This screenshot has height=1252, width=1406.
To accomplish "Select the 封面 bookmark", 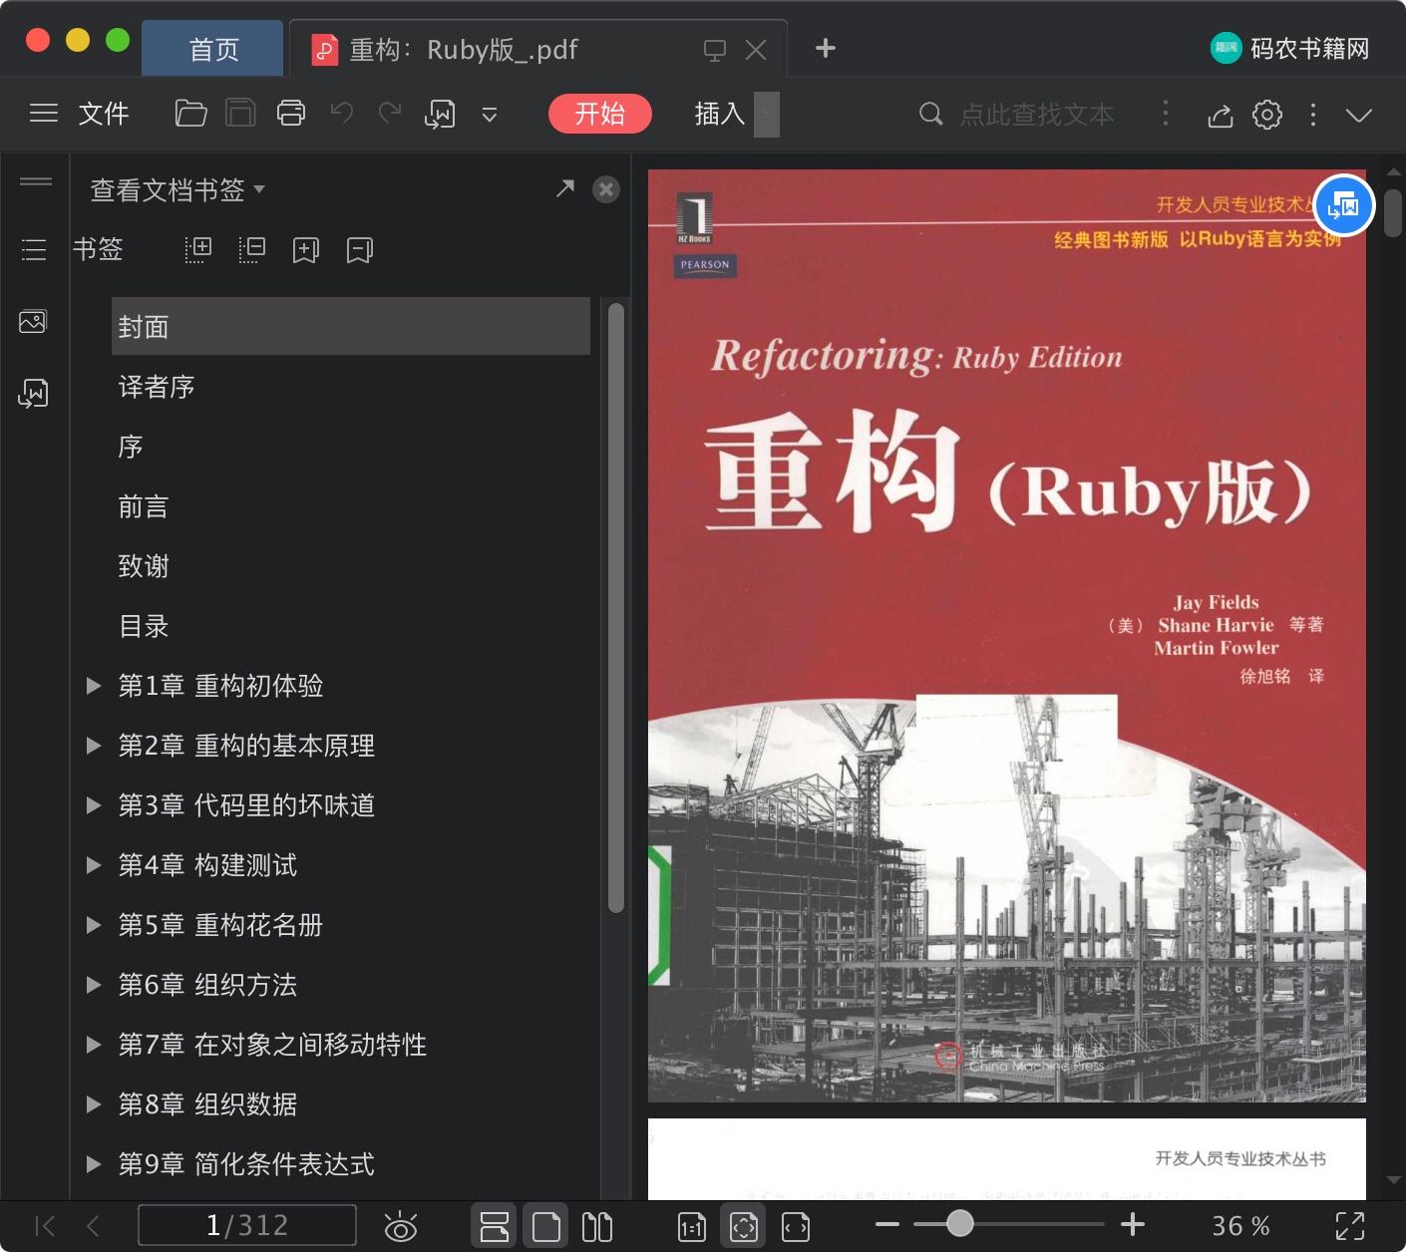I will (x=351, y=326).
